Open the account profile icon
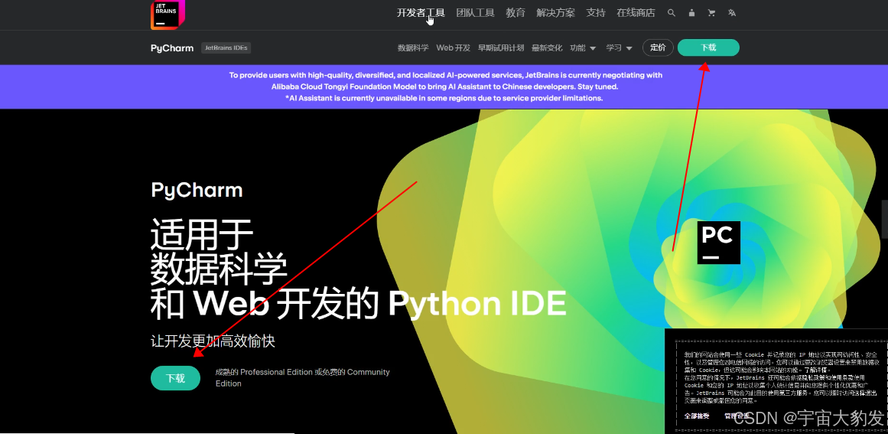Viewport: 888px width, 434px height. tap(691, 13)
